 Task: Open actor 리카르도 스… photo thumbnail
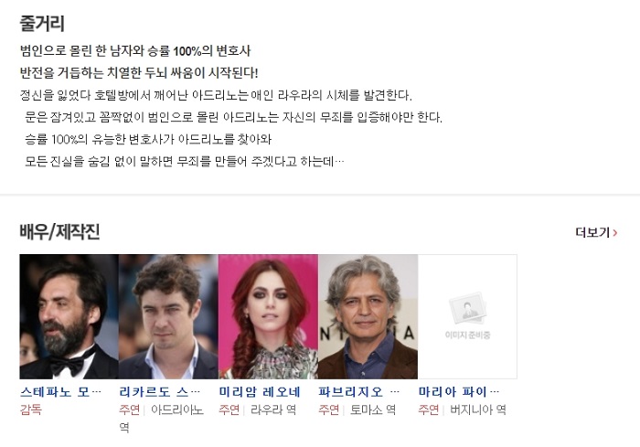click(x=168, y=317)
